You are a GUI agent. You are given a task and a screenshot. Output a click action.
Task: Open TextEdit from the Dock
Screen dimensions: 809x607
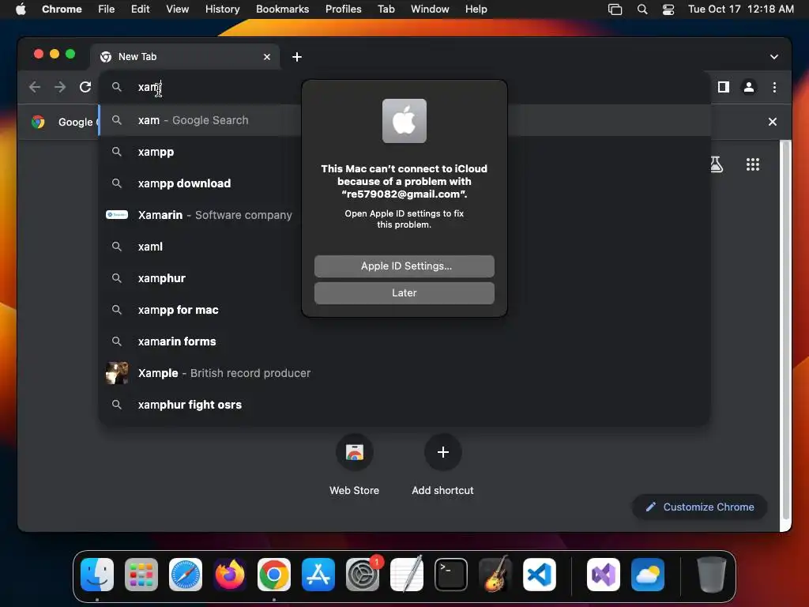tap(407, 575)
